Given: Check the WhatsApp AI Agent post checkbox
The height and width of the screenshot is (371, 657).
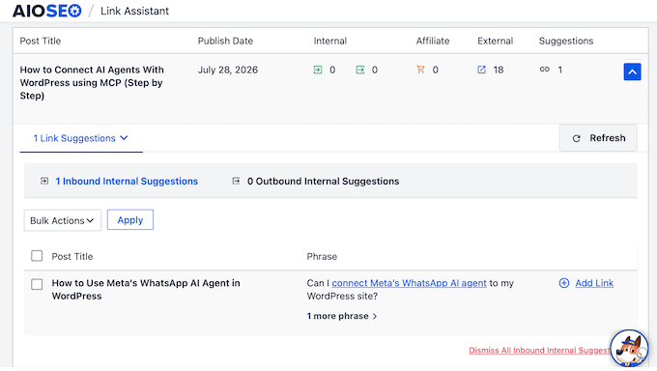Looking at the screenshot, I should tap(37, 284).
